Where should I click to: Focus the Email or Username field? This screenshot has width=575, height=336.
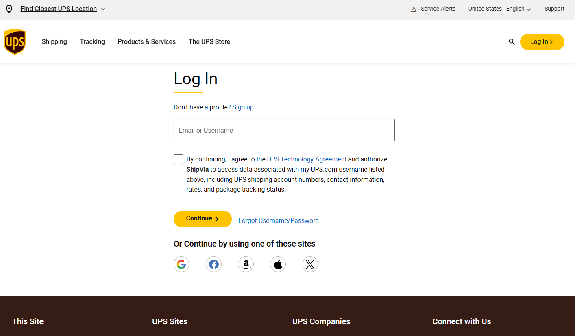click(x=284, y=130)
